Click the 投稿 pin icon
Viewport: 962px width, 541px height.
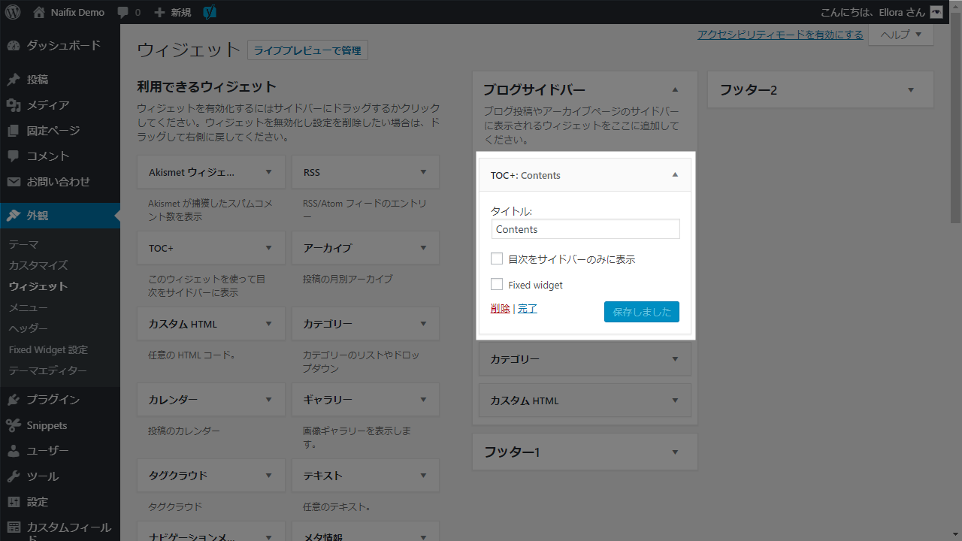tap(13, 80)
